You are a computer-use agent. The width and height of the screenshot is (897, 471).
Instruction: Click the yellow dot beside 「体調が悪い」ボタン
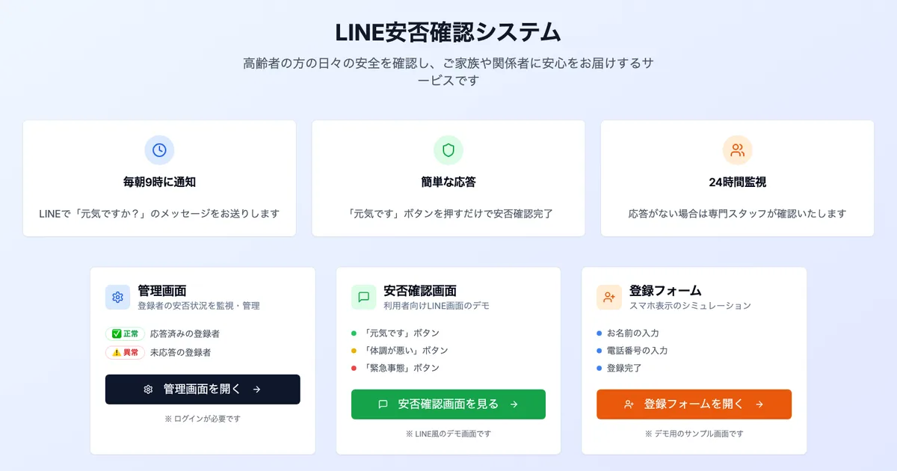354,351
